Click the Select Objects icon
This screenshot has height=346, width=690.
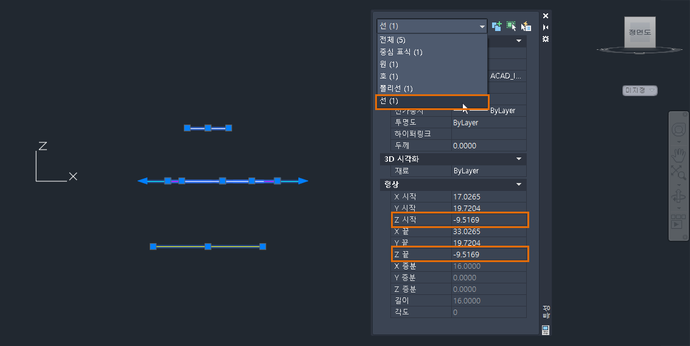(511, 26)
